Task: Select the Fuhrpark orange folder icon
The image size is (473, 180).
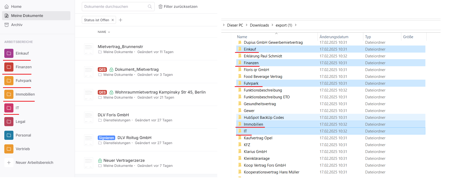Action: [9, 81]
